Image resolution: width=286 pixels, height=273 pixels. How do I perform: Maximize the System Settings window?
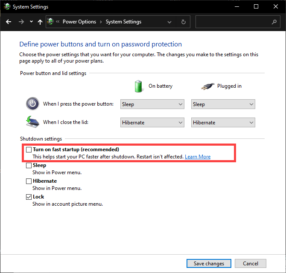256,6
